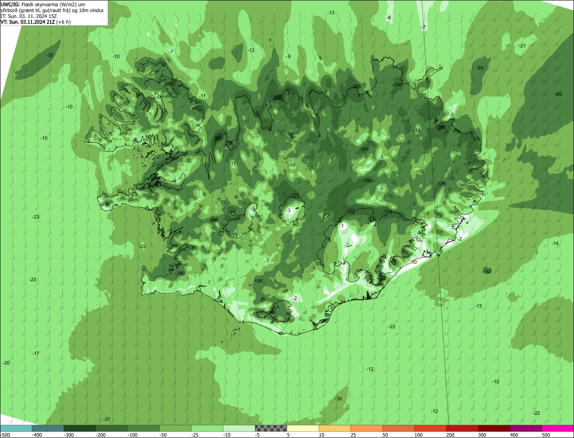Click the -25 to -10 light green legend swatch
Viewport: 574px width, 438px height.
coord(207,428)
